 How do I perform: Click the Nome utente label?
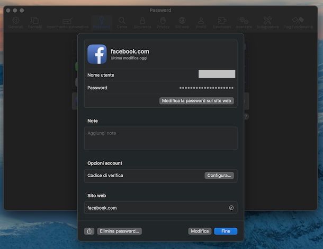click(x=101, y=75)
